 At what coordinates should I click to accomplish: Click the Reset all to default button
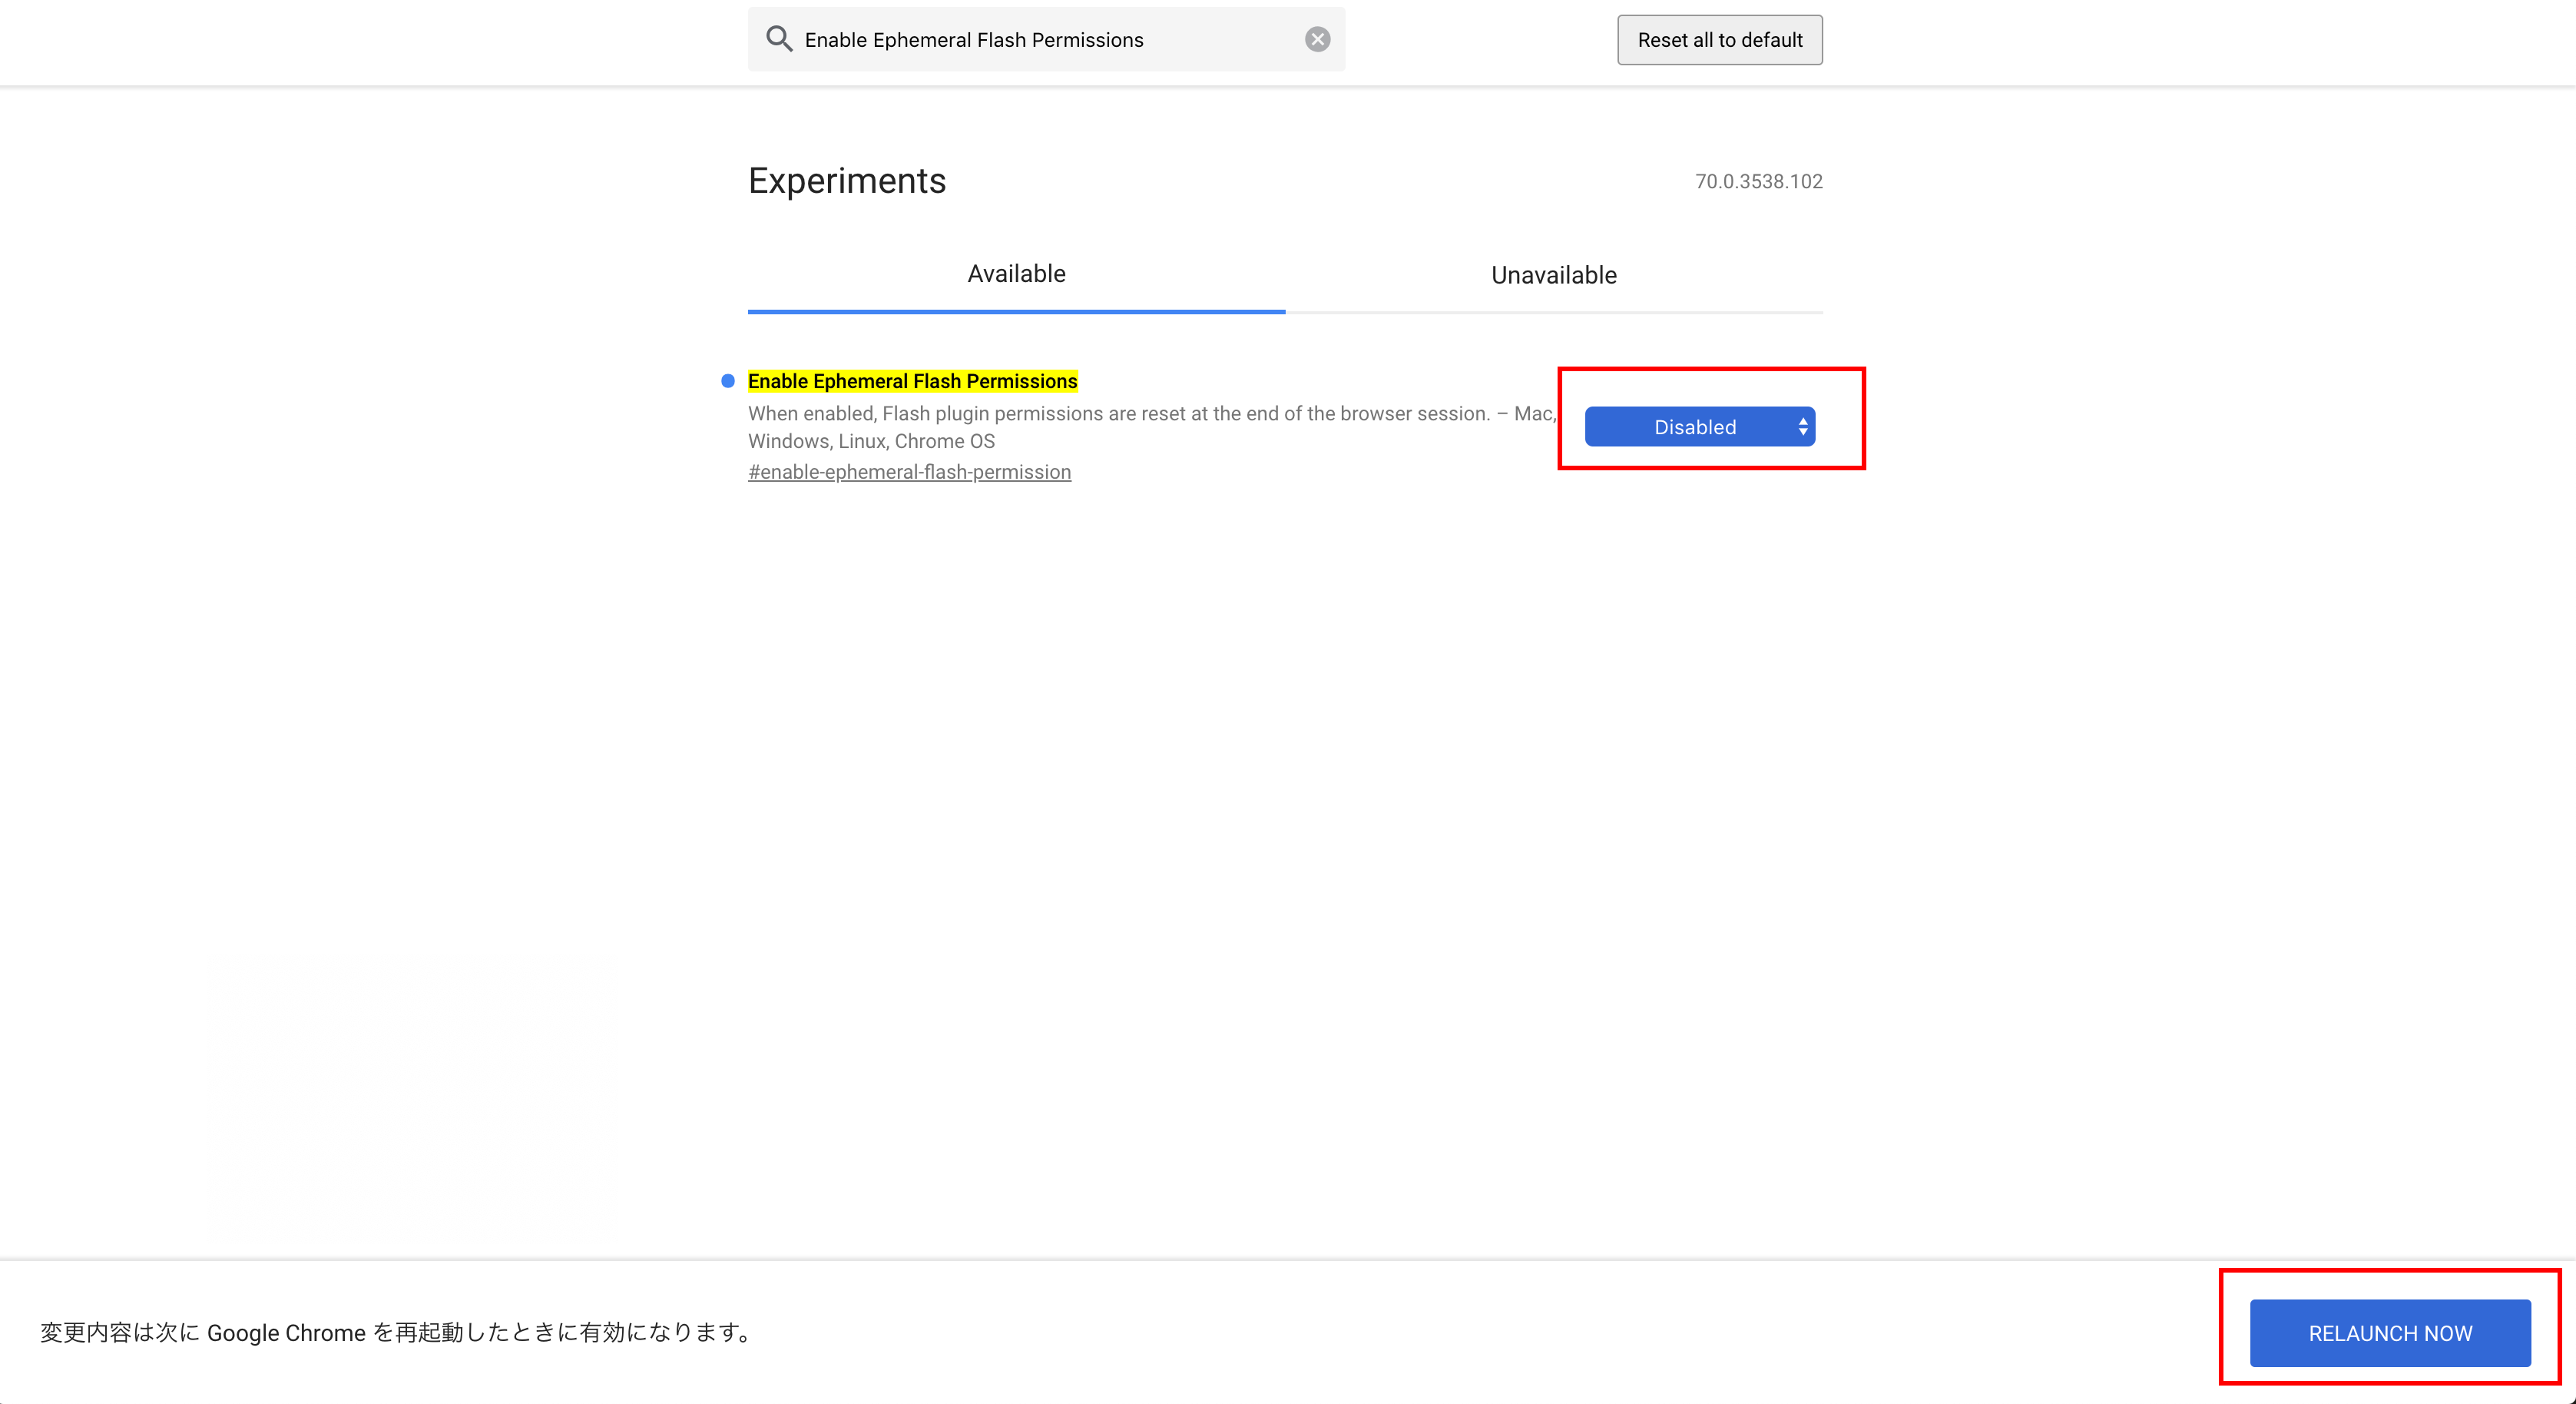(x=1719, y=40)
